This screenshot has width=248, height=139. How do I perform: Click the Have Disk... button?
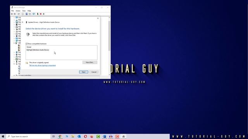90,63
